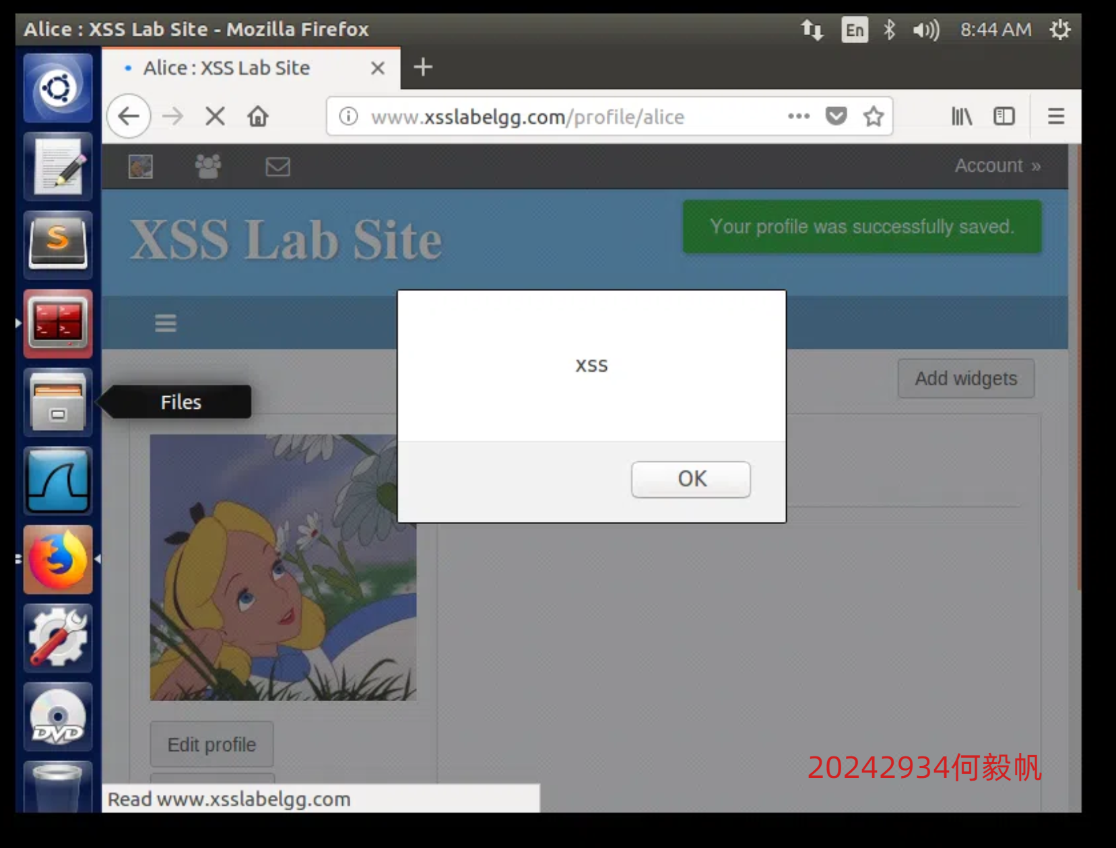
Task: Open the sound volume indicator
Action: point(925,30)
